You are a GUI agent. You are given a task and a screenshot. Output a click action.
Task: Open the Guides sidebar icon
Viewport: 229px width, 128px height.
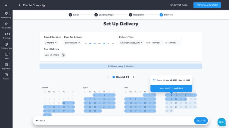pyautogui.click(x=6, y=75)
